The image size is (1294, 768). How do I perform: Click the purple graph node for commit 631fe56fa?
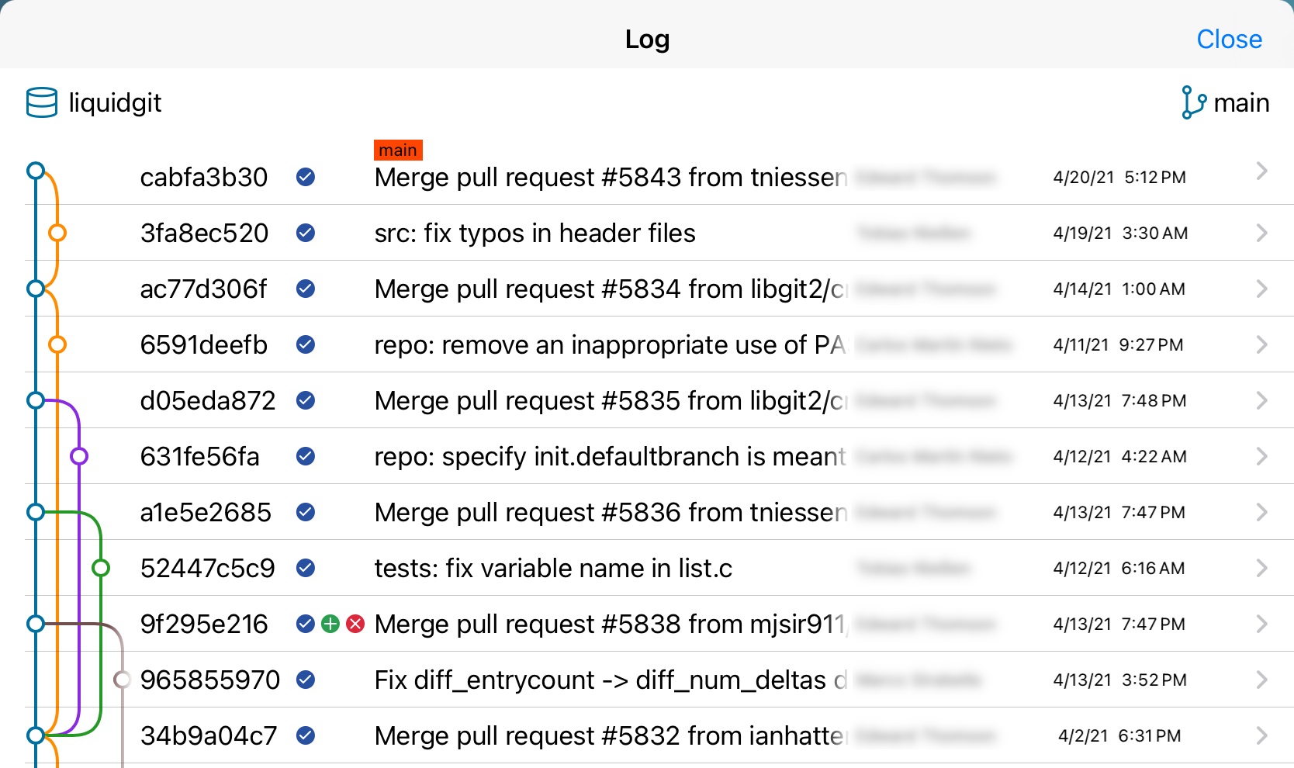click(x=78, y=456)
